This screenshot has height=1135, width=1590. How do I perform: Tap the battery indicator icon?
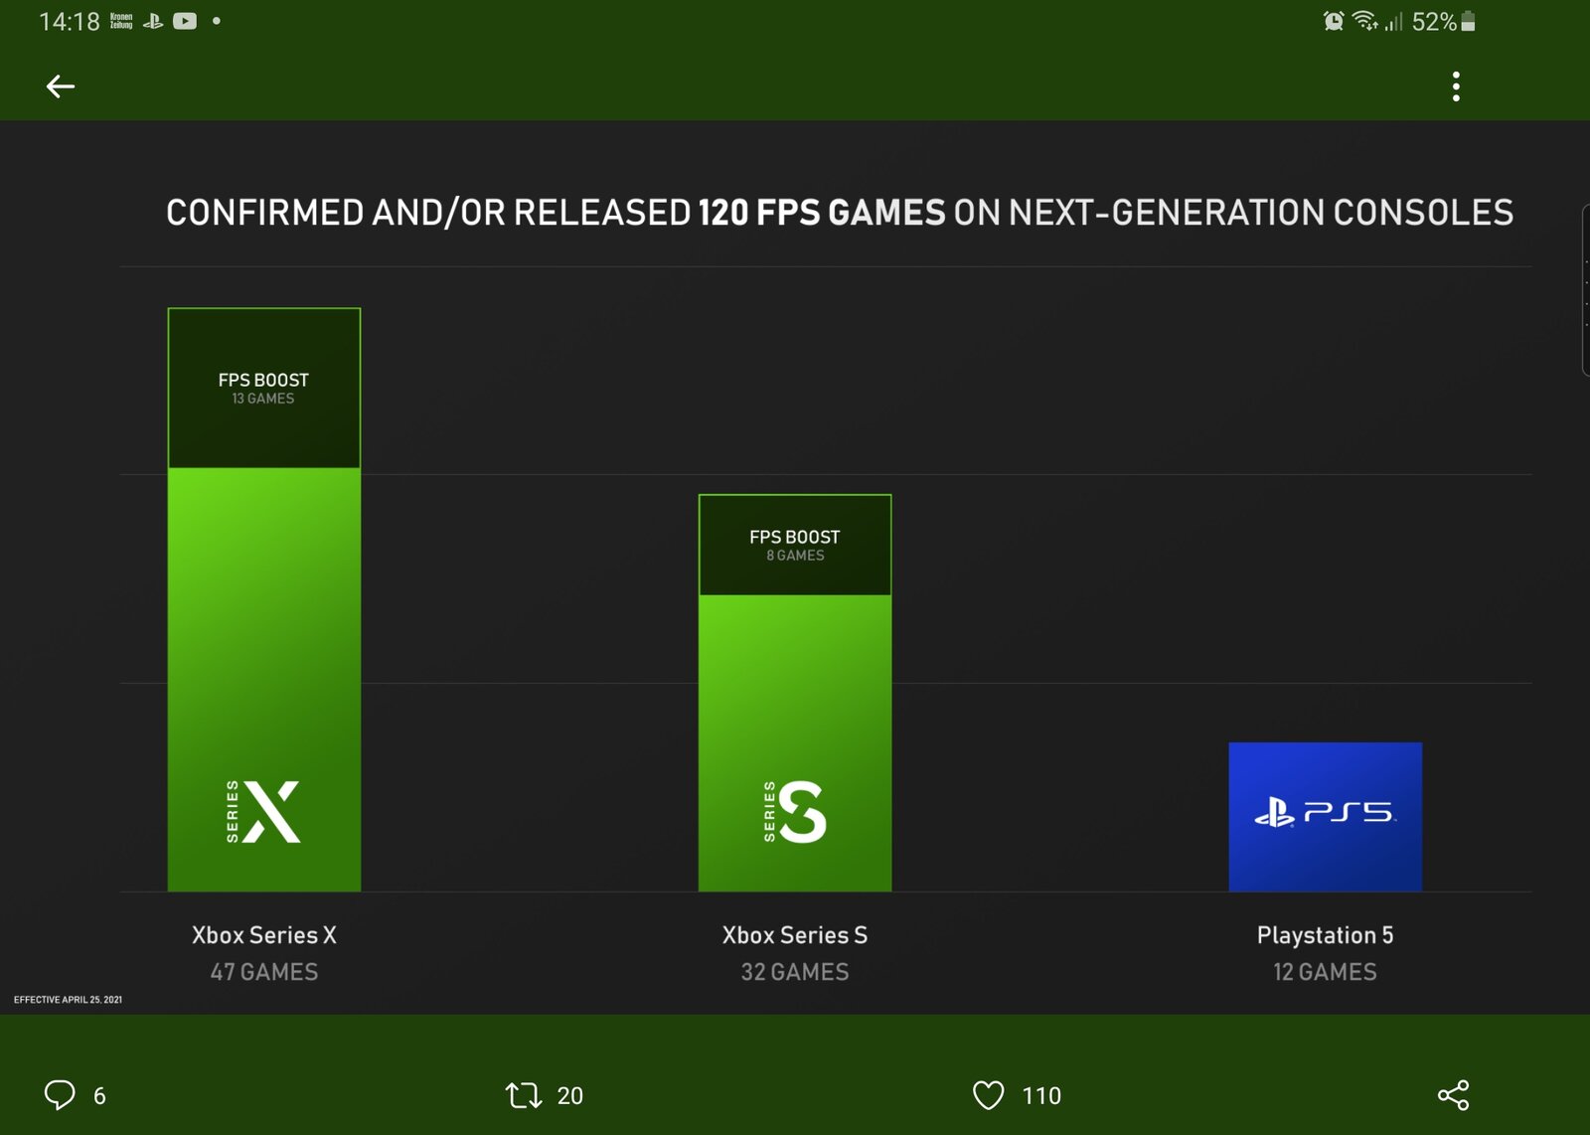[1468, 21]
